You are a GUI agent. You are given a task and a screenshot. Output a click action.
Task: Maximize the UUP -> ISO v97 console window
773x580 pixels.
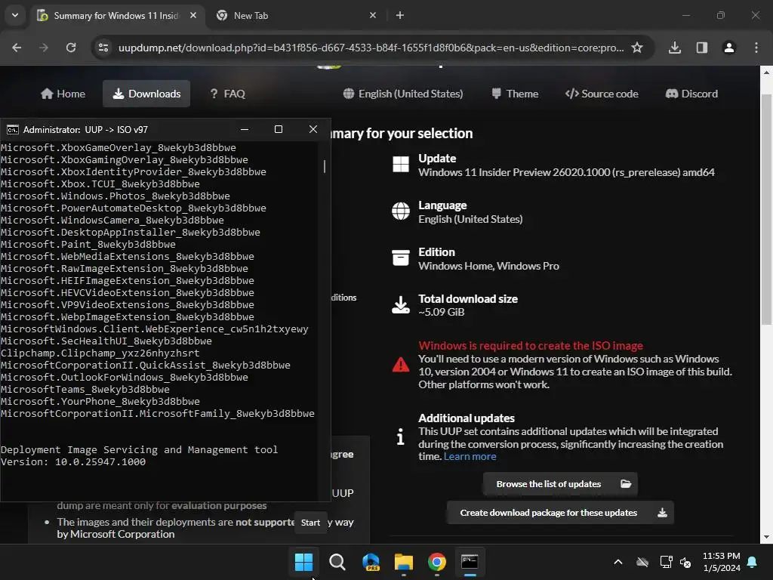pyautogui.click(x=279, y=129)
